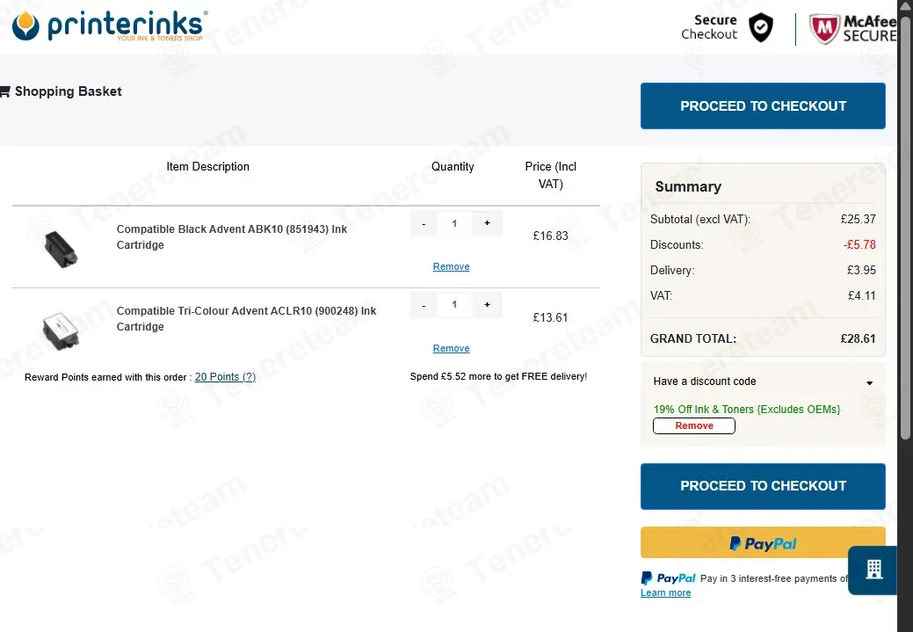Click the PayPal logo beside pay-in-3 text
The height and width of the screenshot is (632, 913).
click(668, 578)
